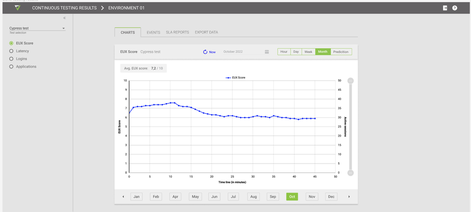Screen dimensions: 471x212
Task: Go to next months with right arrow
Action: click(349, 196)
